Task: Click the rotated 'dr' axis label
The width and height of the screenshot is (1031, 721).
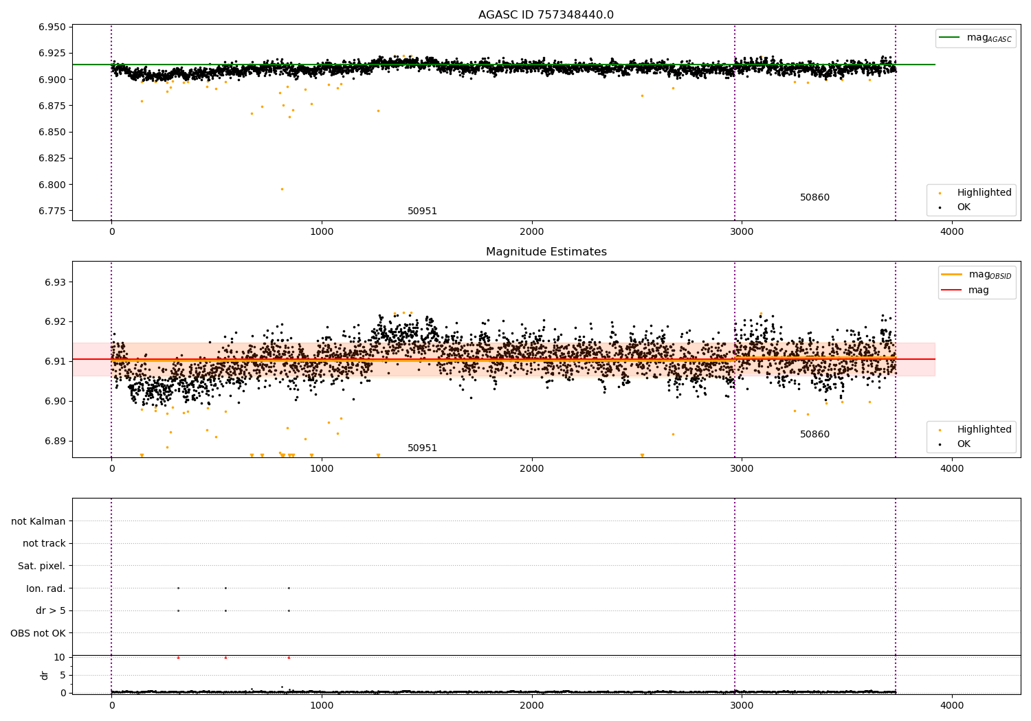Action: (45, 676)
